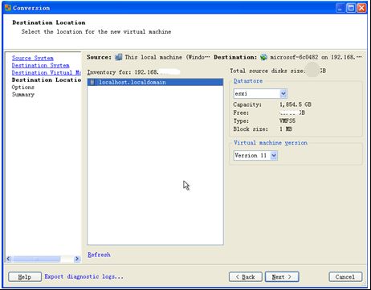
Task: Go to the Destination System step
Action: coord(40,65)
